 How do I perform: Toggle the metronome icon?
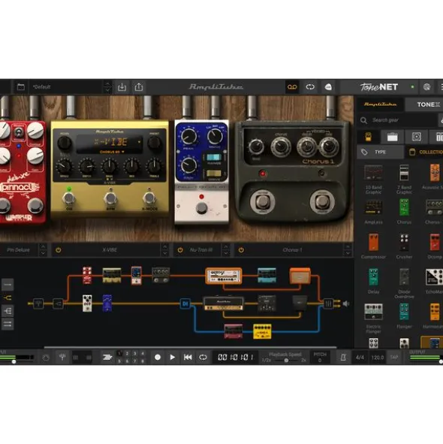coord(343,358)
